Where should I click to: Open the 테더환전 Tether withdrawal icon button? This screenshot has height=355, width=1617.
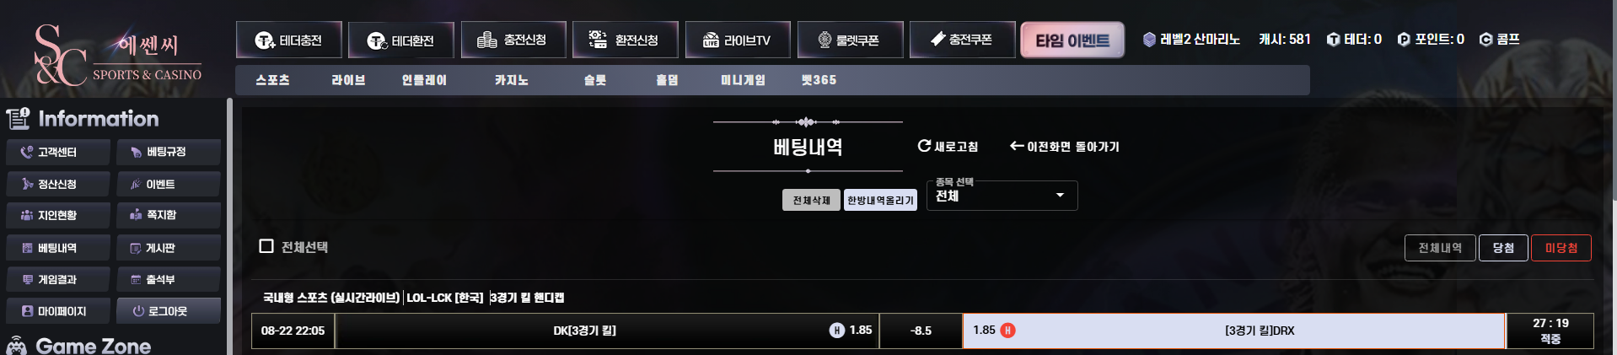[x=401, y=40]
